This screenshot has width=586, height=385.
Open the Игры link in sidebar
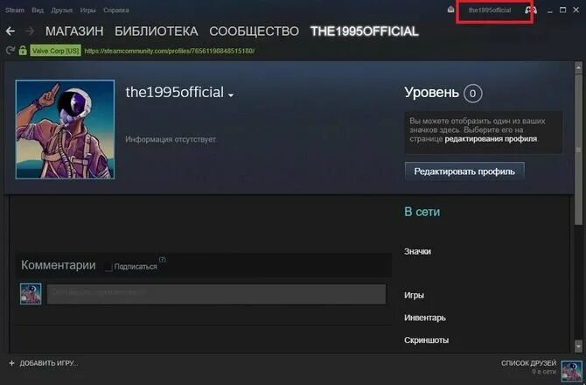(x=414, y=295)
